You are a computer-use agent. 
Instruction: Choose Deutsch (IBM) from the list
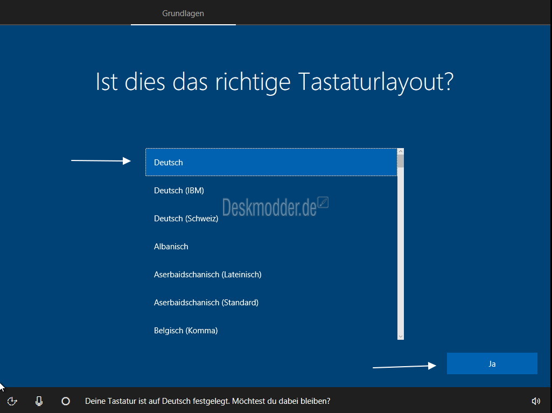[x=271, y=191]
